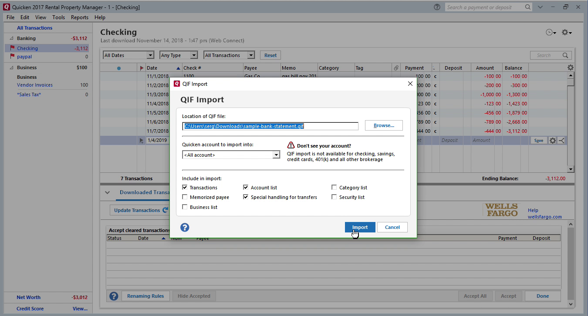Open the new transaction row gear icon
Viewport: 588px width, 316px height.
[x=553, y=141]
